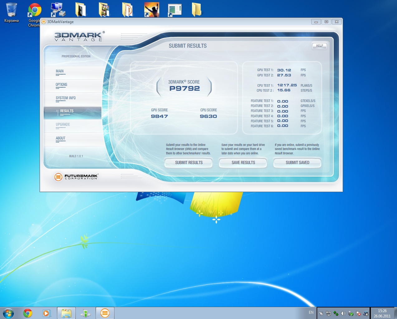The image size is (397, 319).
Task: Open the desktop window-application shortcut icon
Action: point(175,10)
